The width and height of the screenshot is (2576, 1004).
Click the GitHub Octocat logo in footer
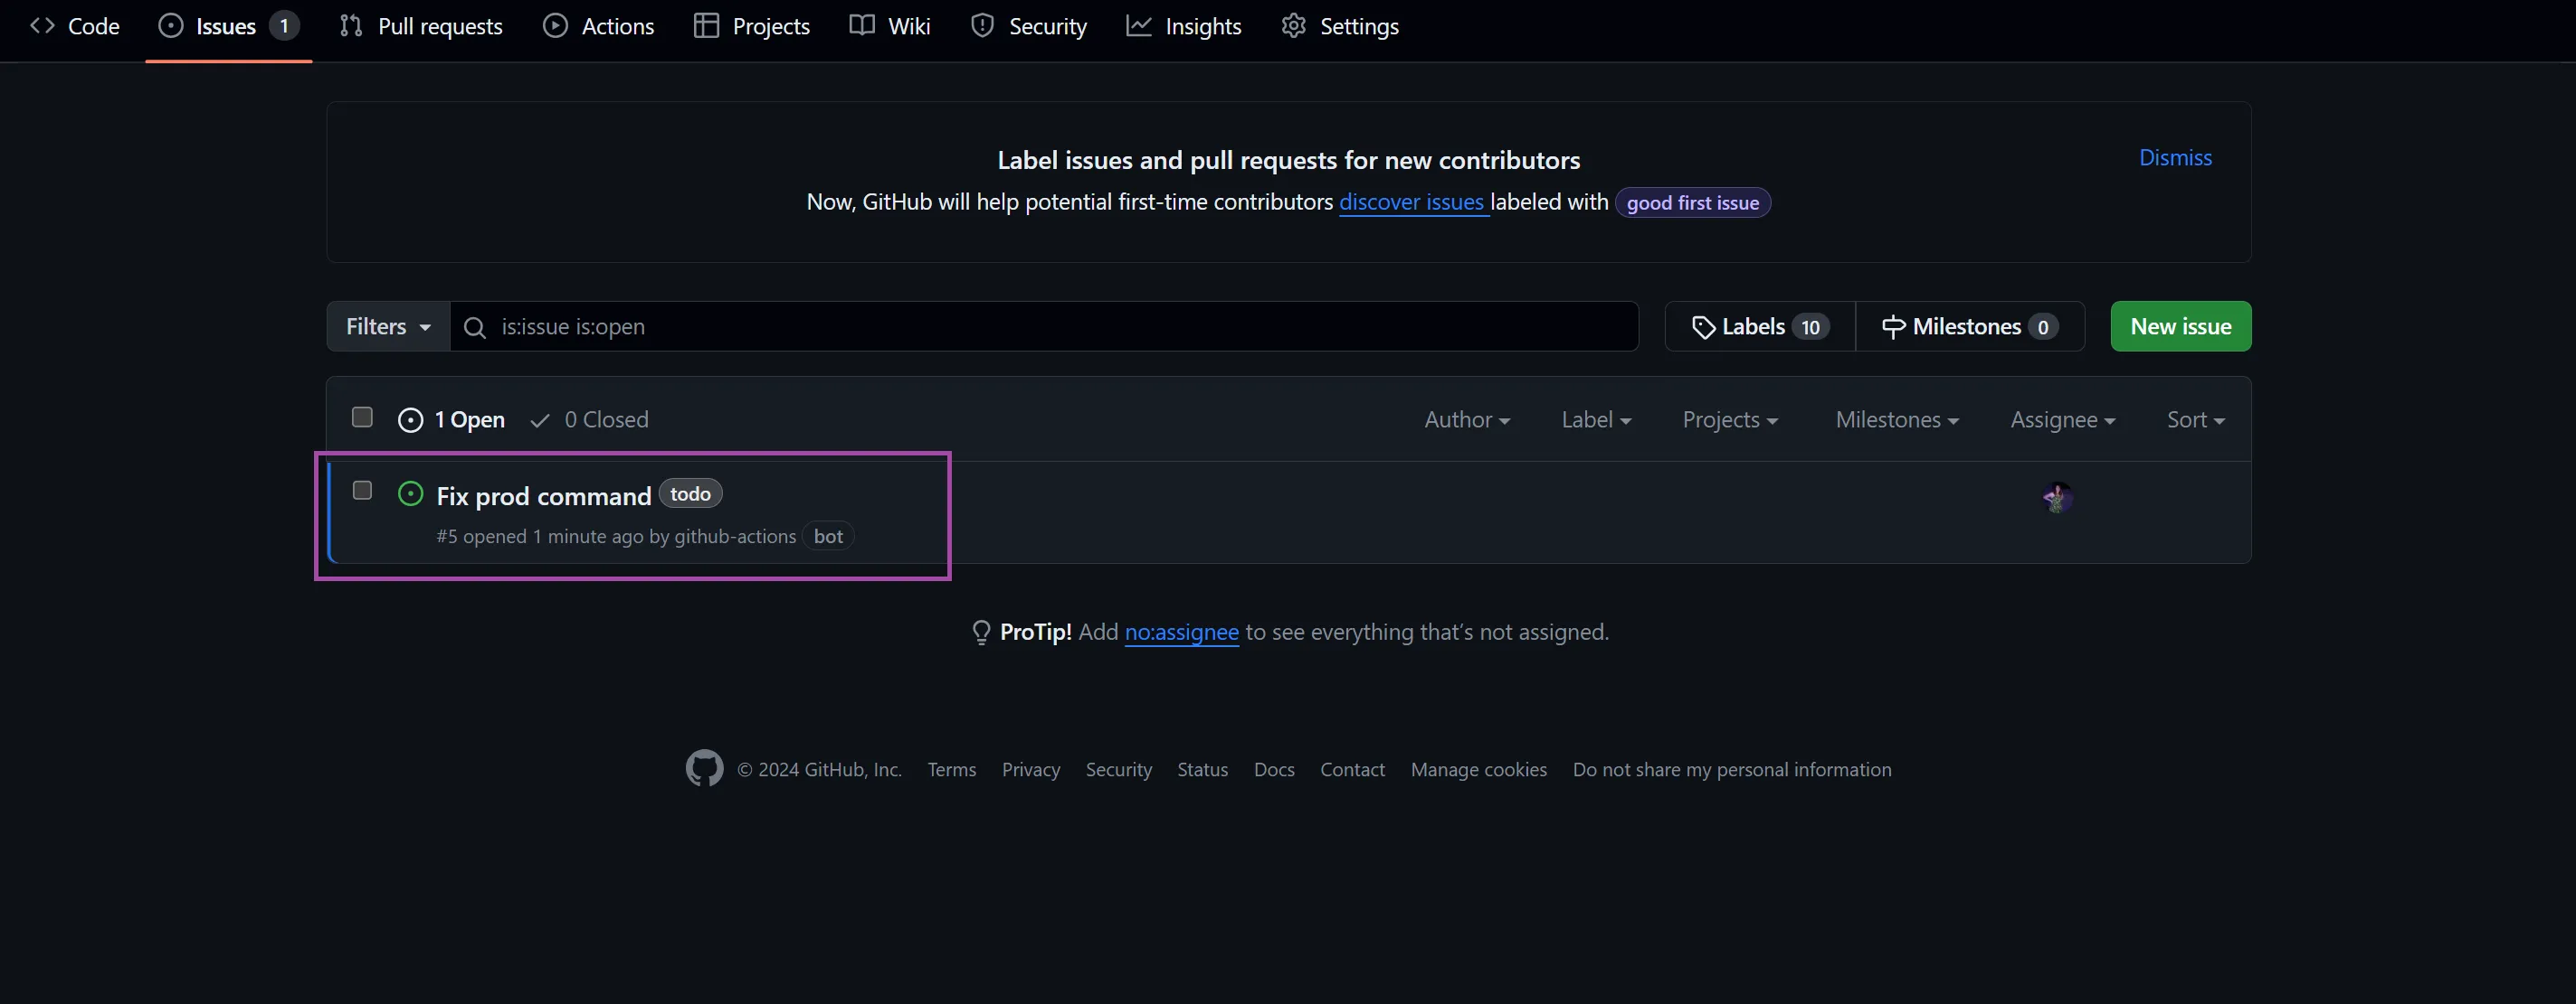click(704, 768)
